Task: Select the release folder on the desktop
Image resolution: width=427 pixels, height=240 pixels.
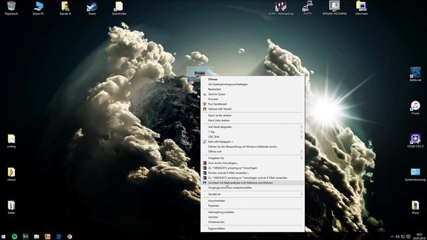Action: click(x=11, y=174)
